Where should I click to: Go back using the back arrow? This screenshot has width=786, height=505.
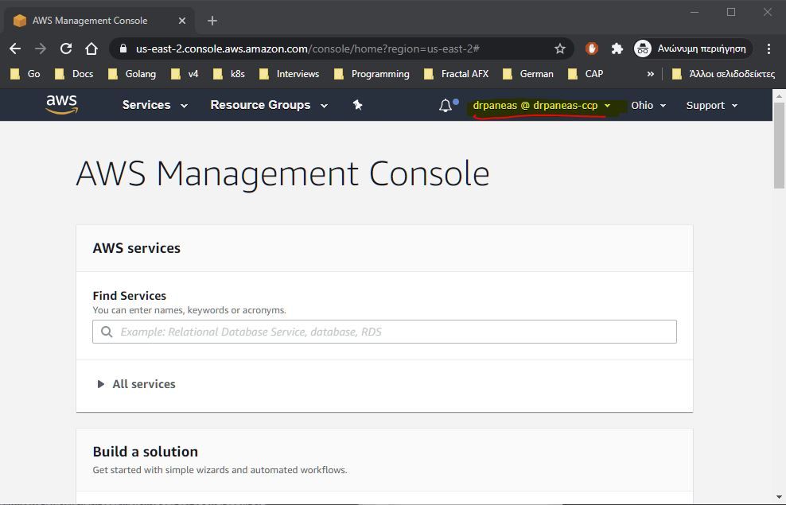pyautogui.click(x=15, y=49)
